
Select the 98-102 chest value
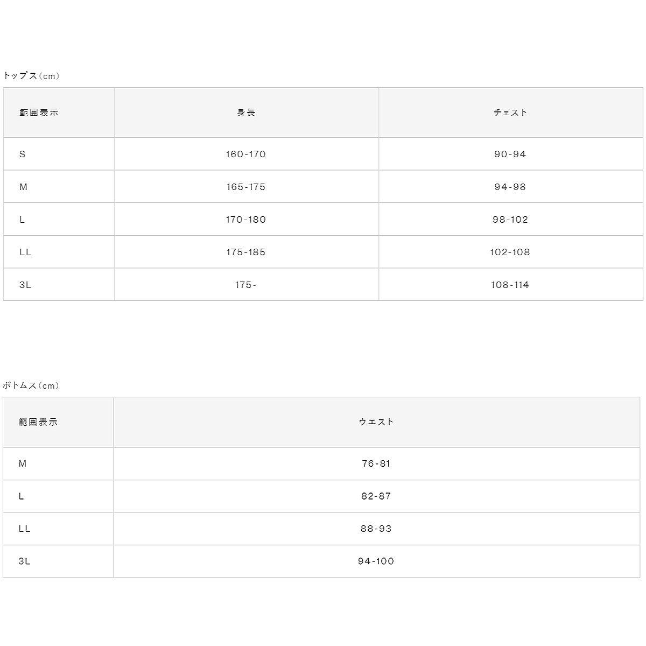click(510, 219)
